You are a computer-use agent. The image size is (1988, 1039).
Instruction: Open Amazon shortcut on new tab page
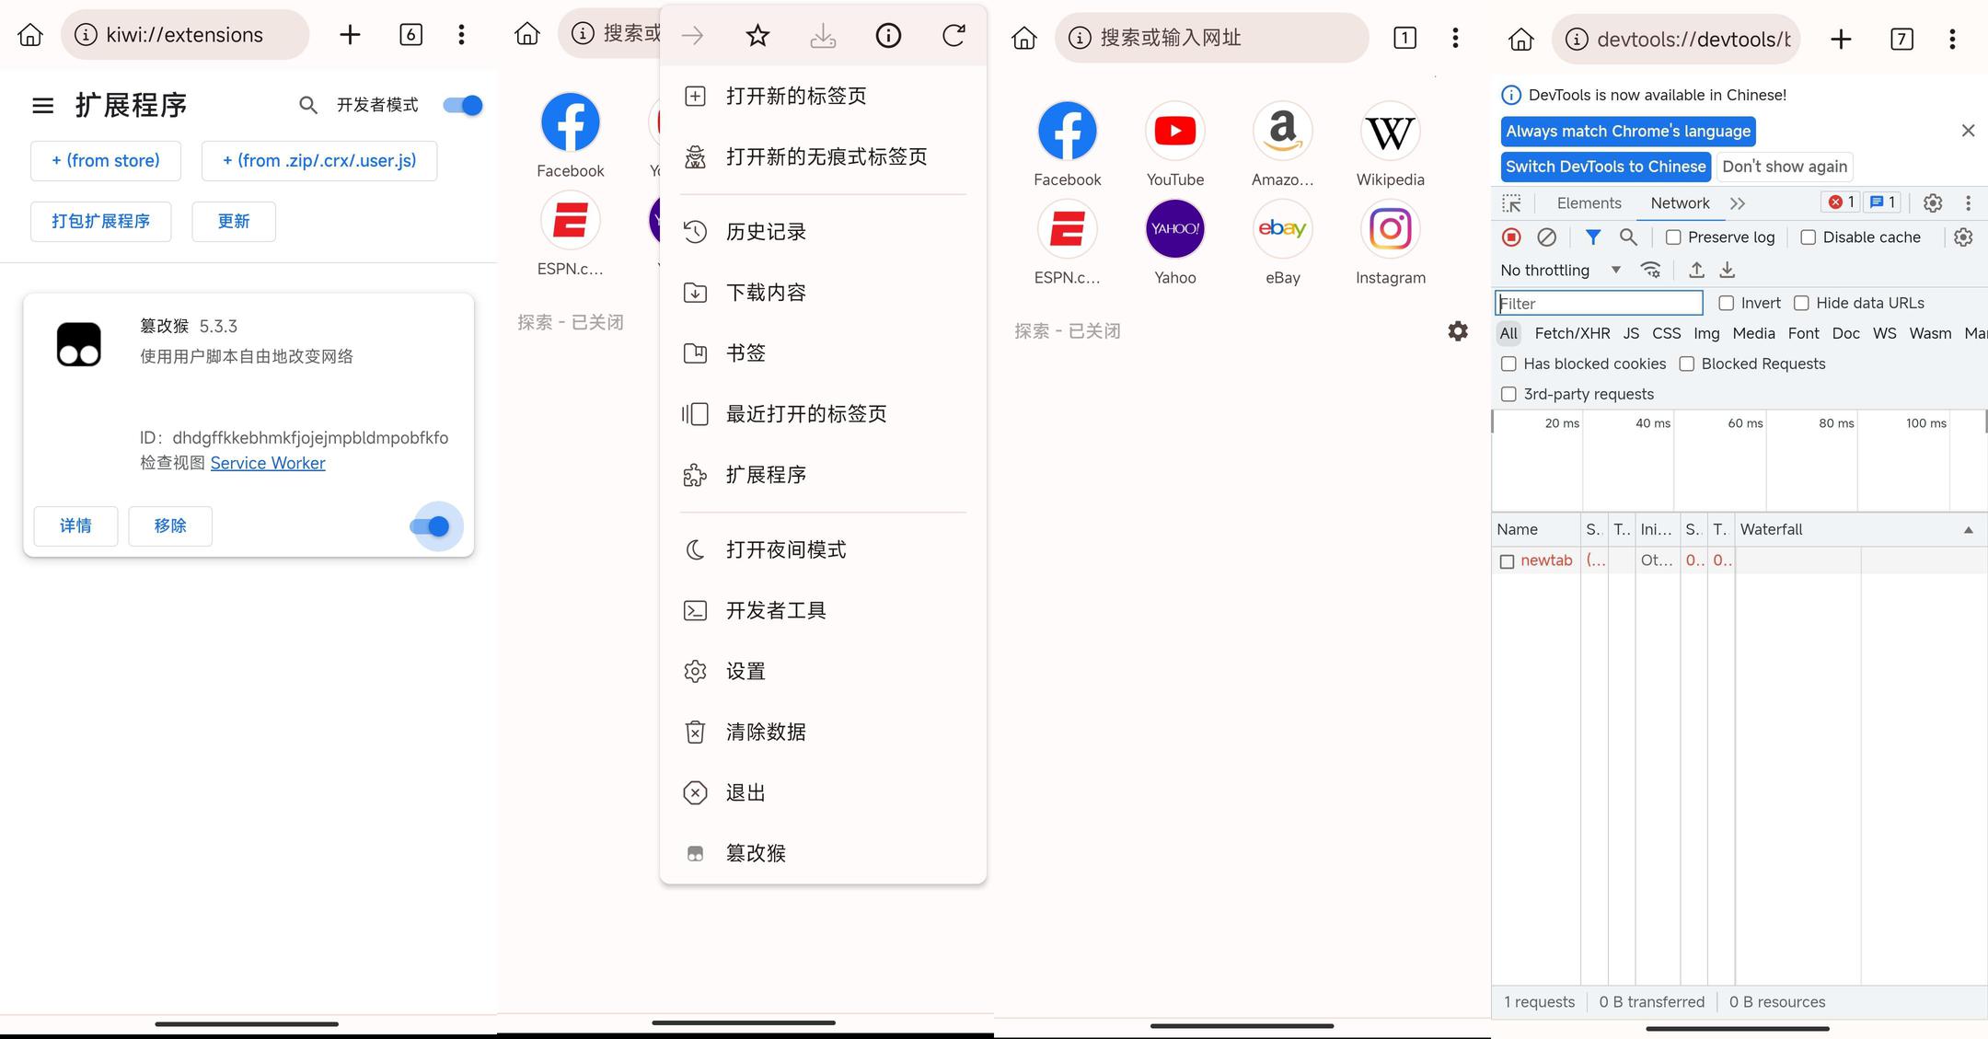[x=1283, y=145]
